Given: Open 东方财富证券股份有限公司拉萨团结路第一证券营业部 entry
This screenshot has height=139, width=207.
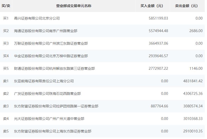Looking at the screenshot, I should point(56,106).
